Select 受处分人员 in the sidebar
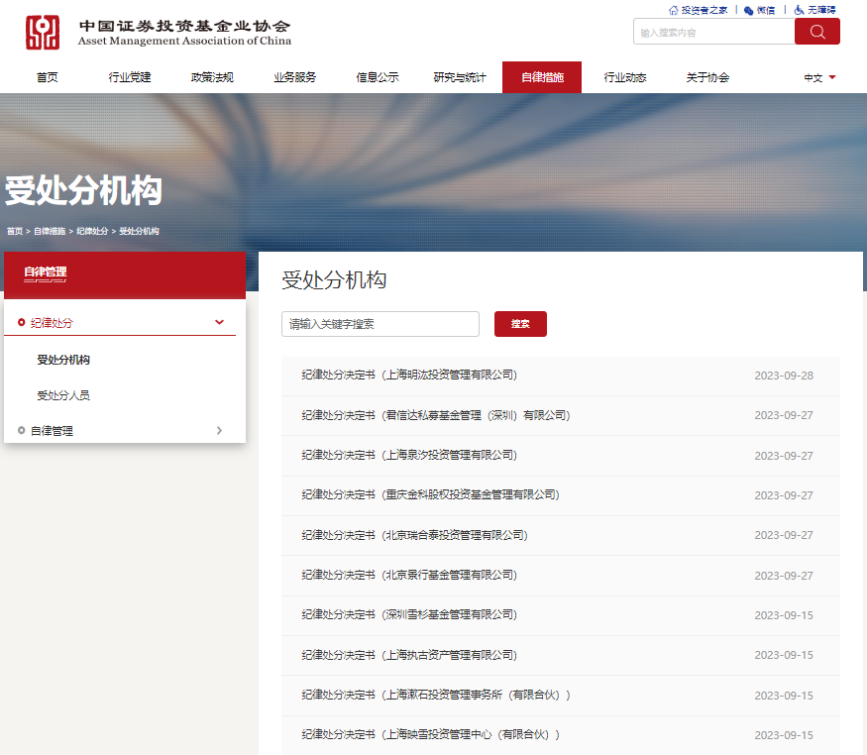This screenshot has height=755, width=867. [63, 395]
